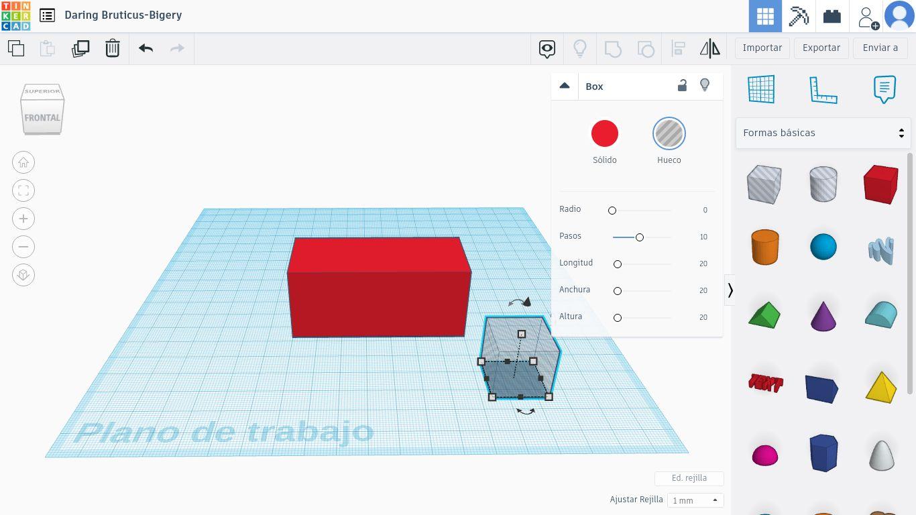Viewport: 916px width, 515px height.
Task: Click the Tinkercad logo
Action: tap(15, 16)
